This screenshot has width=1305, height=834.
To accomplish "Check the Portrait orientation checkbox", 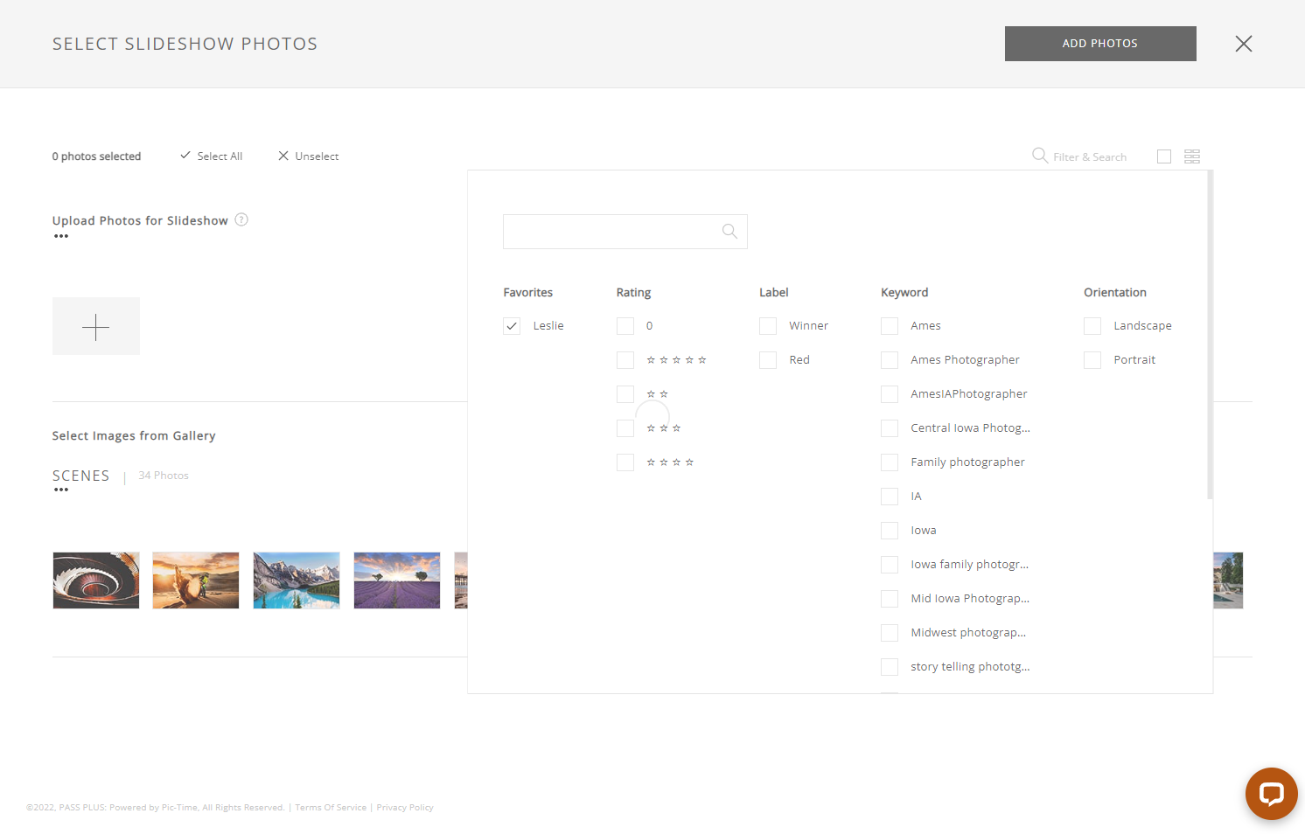I will tap(1092, 360).
